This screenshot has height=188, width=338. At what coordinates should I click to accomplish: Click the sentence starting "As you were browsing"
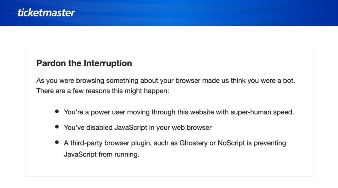165,81
